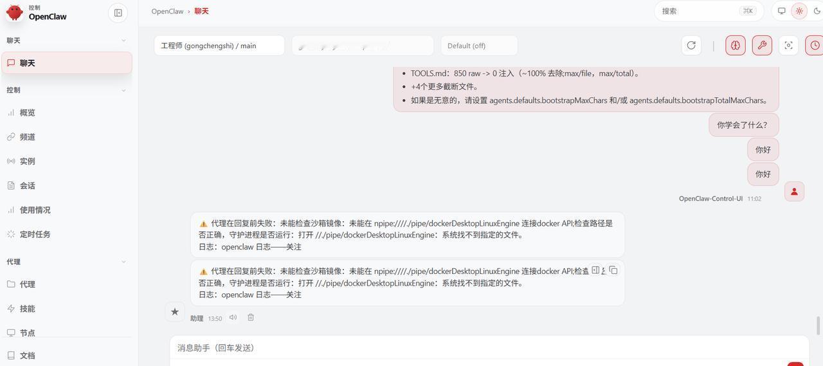
Task: Click the copy icon on second error message
Action: coord(613,270)
